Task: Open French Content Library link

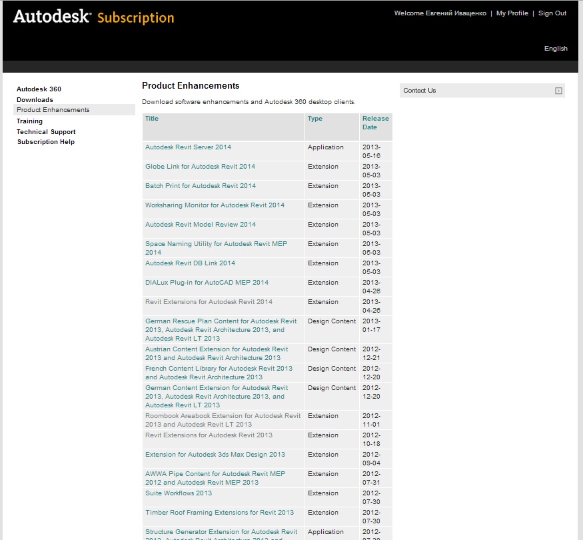Action: (219, 373)
